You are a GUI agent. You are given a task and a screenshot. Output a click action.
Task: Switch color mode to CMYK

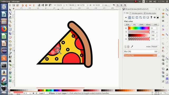click(141, 25)
